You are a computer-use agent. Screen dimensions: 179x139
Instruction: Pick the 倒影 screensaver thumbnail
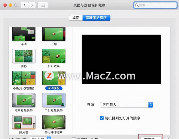[24, 56]
